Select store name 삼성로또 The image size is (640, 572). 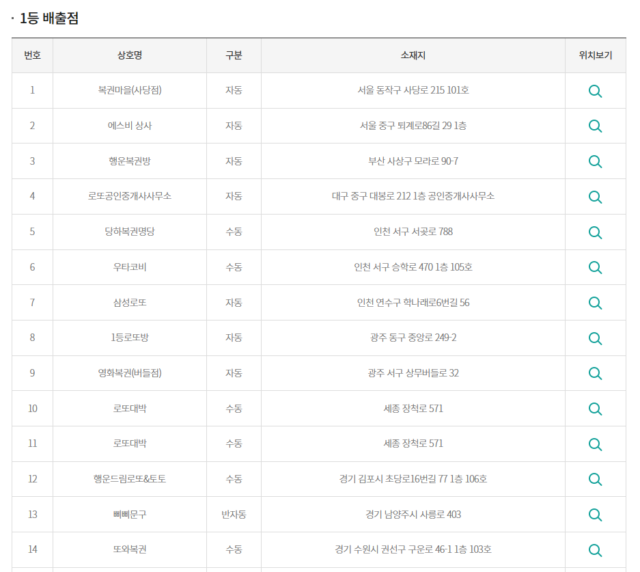point(130,303)
